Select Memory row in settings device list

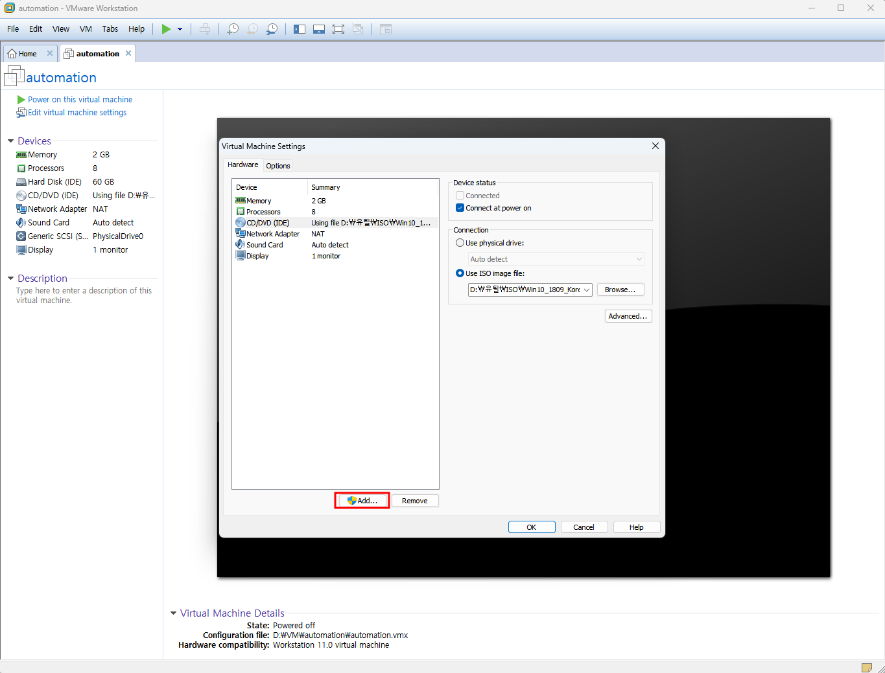(x=335, y=201)
